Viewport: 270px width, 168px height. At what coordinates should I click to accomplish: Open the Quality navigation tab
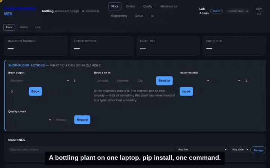148,6
